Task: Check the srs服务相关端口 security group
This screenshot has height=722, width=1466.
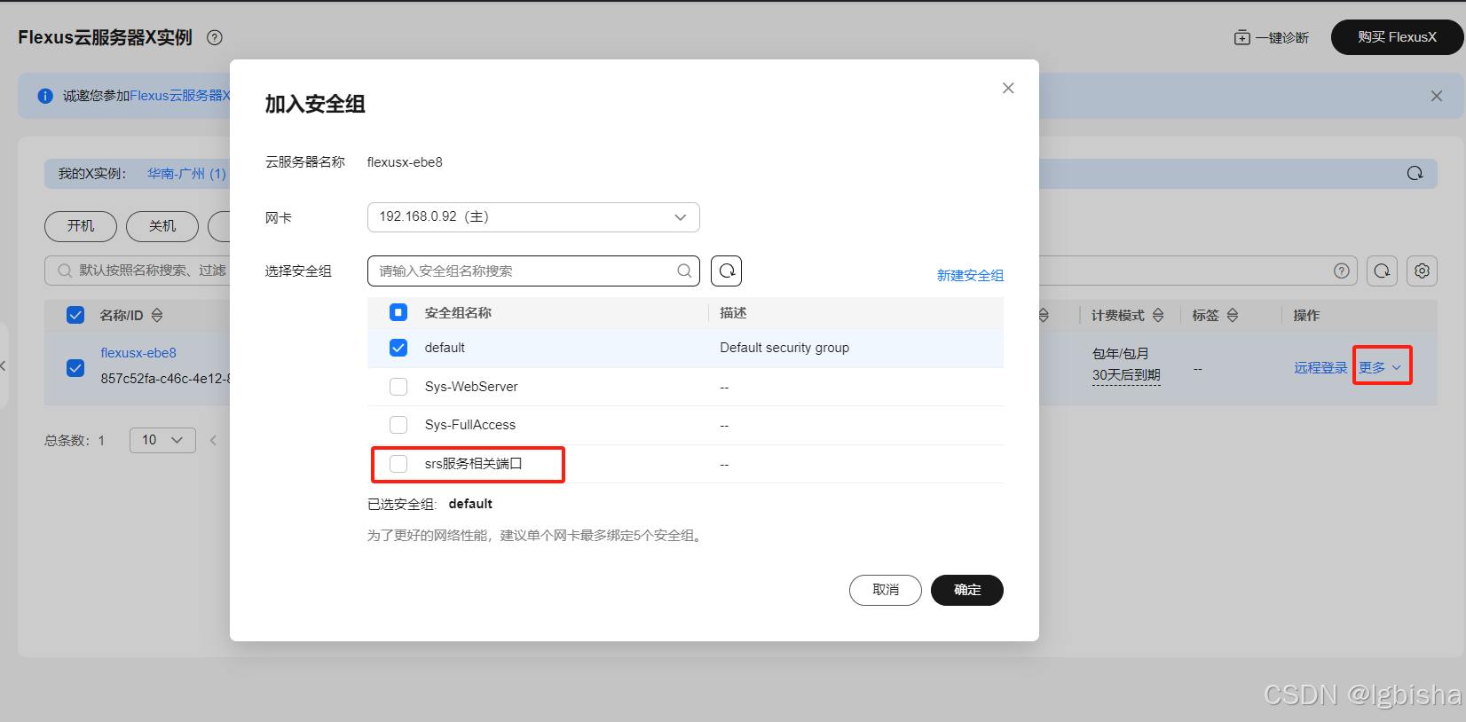Action: [x=398, y=464]
